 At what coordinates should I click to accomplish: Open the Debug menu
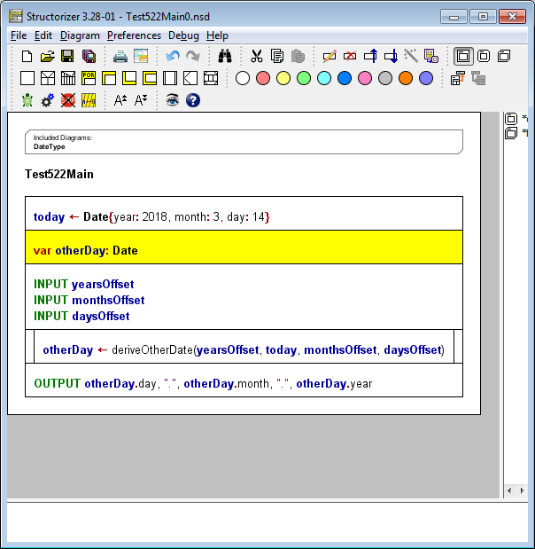(x=183, y=35)
